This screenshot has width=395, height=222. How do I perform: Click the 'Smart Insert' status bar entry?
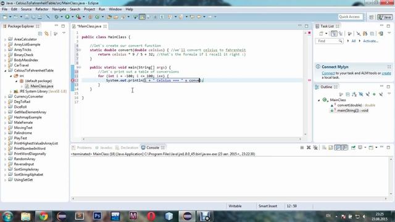tap(267, 206)
